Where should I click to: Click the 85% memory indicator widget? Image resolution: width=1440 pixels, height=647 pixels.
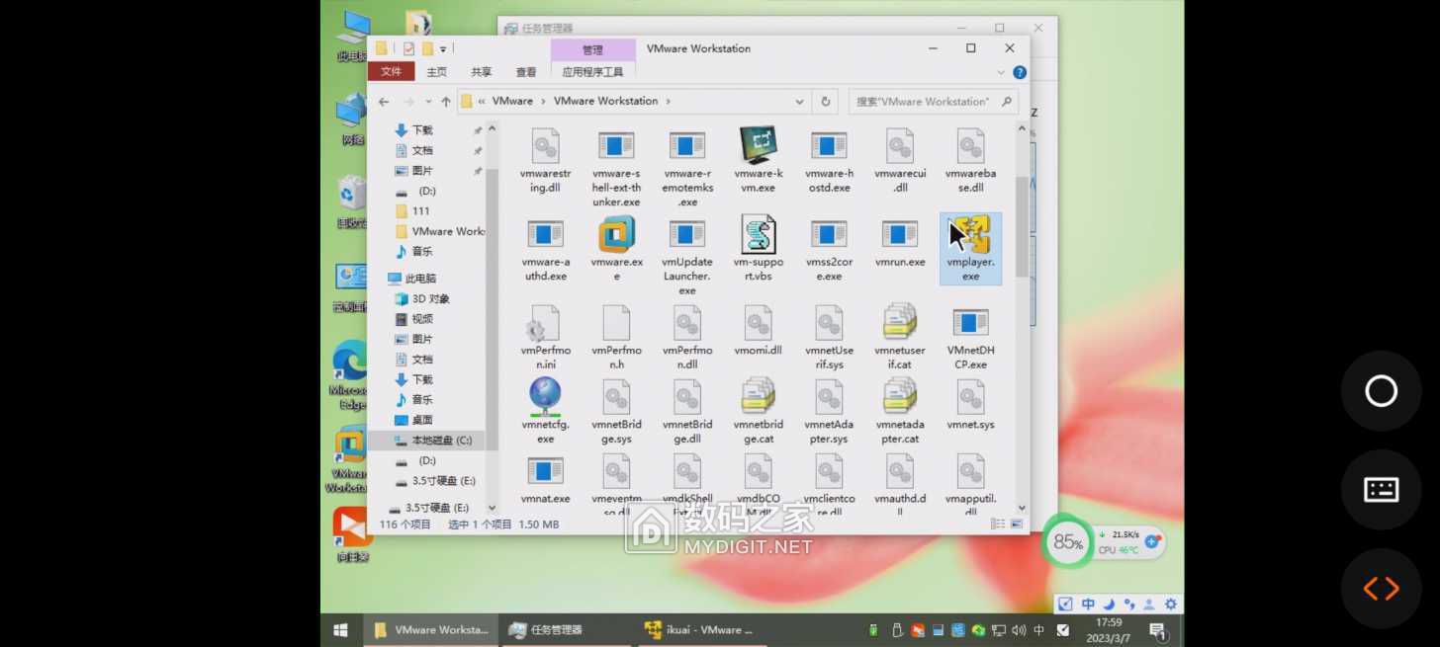point(1067,541)
